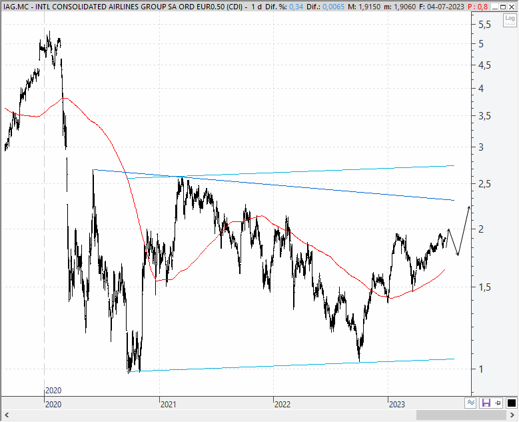
Task: Click the 'M: 1,9150' high value
Action: 364,7
